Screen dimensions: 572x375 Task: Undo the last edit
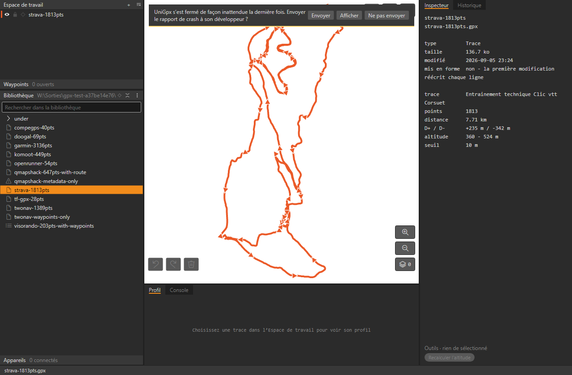click(x=156, y=264)
